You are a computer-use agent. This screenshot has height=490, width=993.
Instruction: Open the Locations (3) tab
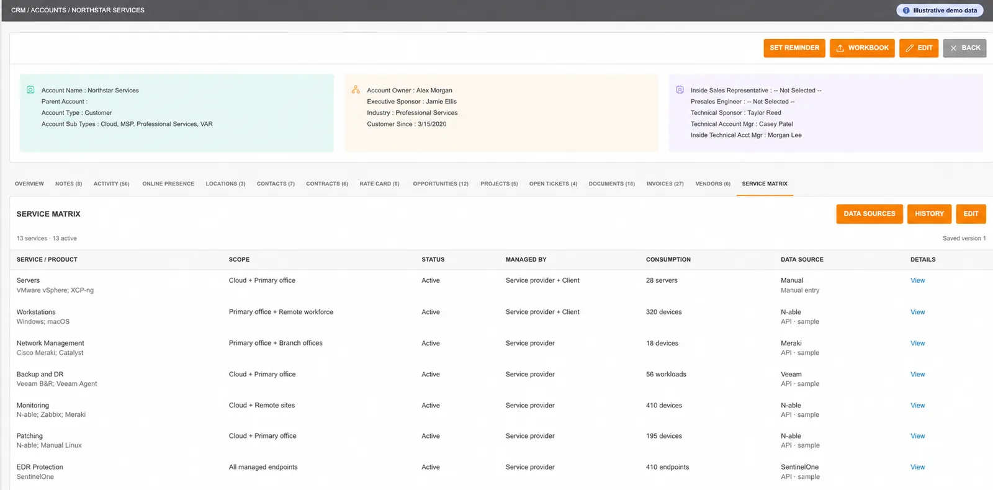225,184
